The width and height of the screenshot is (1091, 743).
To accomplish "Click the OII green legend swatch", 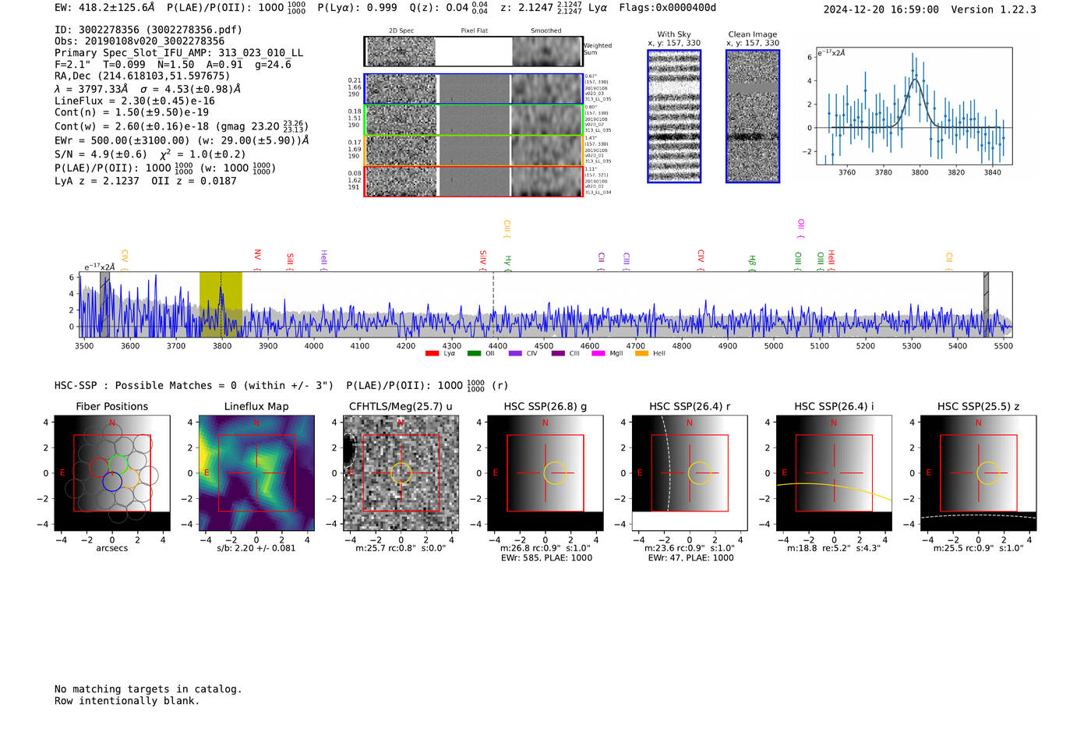I will pyautogui.click(x=474, y=354).
